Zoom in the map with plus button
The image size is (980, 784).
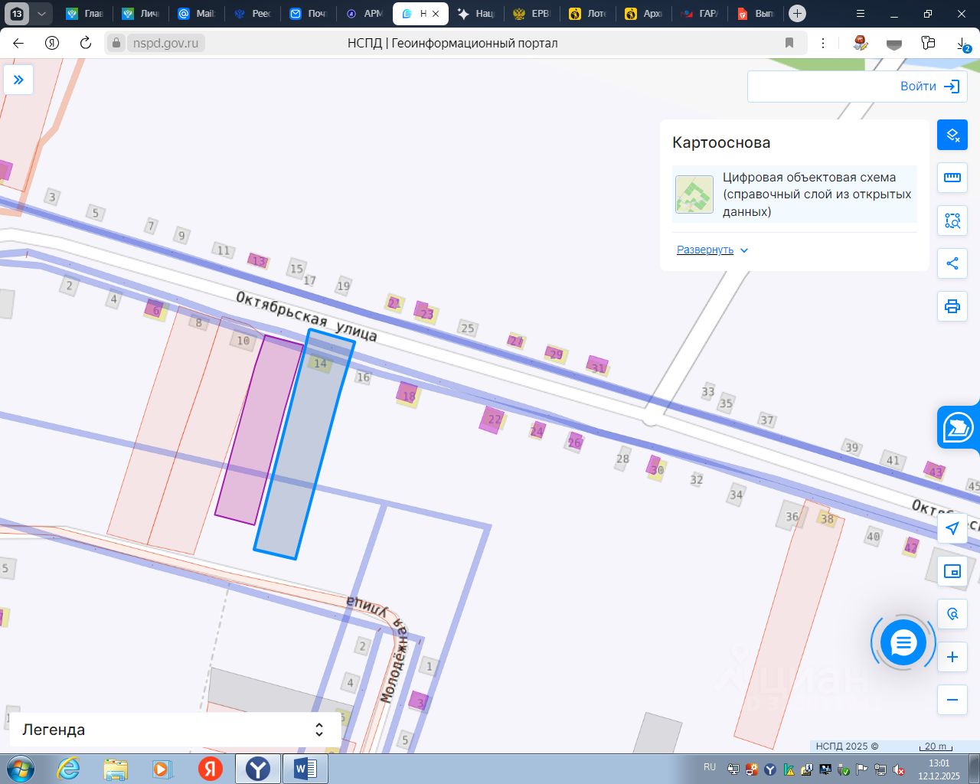coord(952,657)
